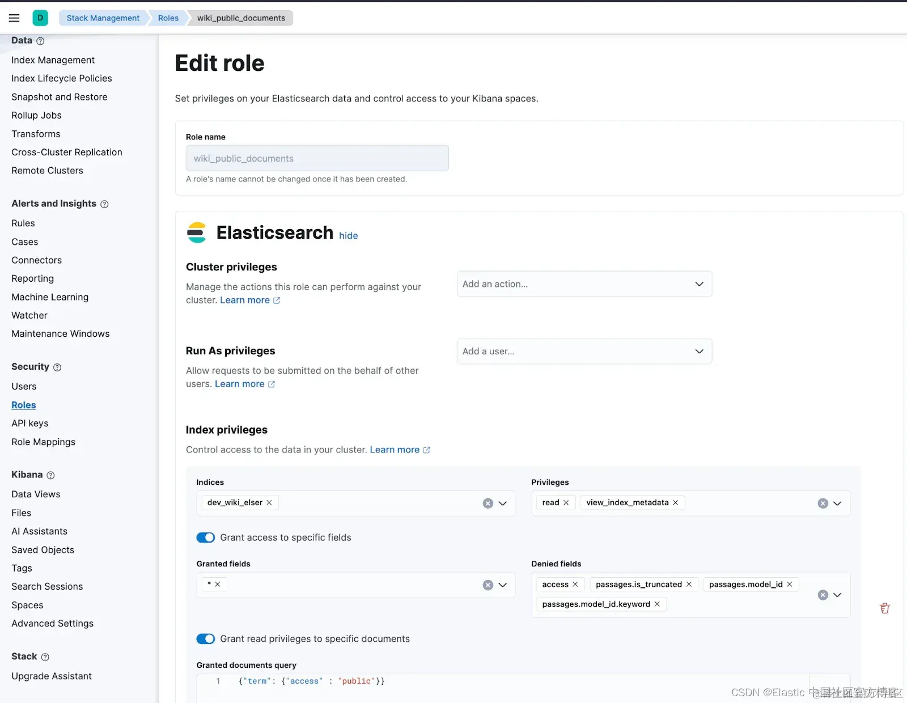Open Index Lifecycle Policies
The height and width of the screenshot is (703, 907).
pyautogui.click(x=62, y=78)
